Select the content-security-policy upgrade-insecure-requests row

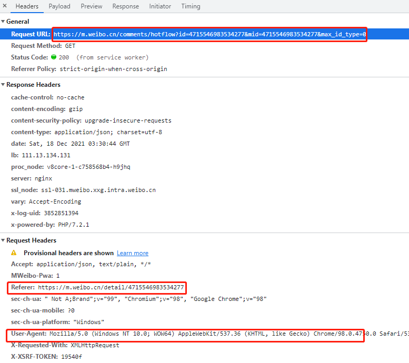pyautogui.click(x=91, y=120)
